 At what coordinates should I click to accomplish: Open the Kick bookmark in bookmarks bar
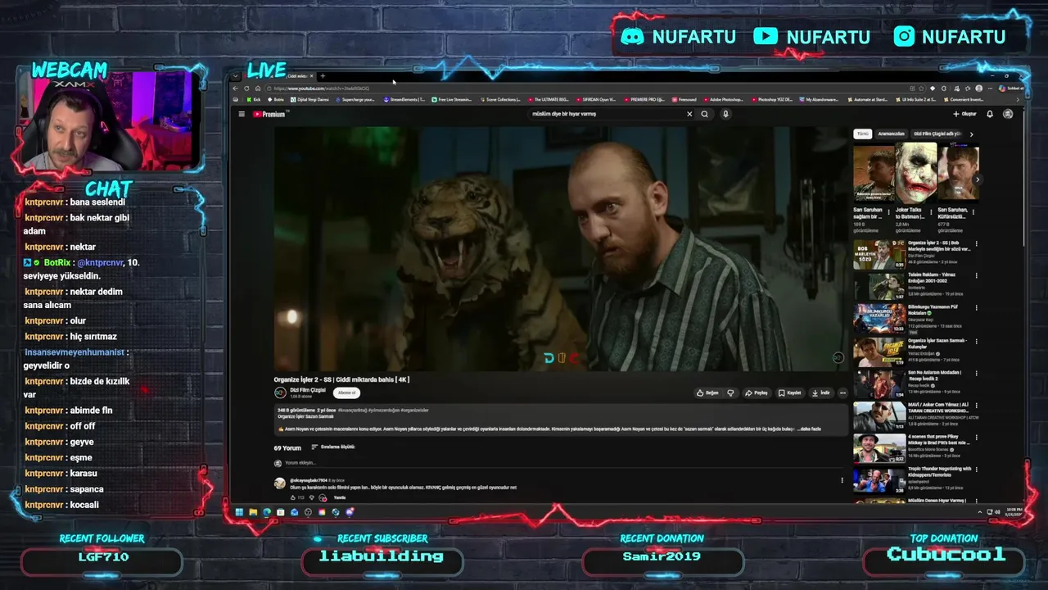253,100
